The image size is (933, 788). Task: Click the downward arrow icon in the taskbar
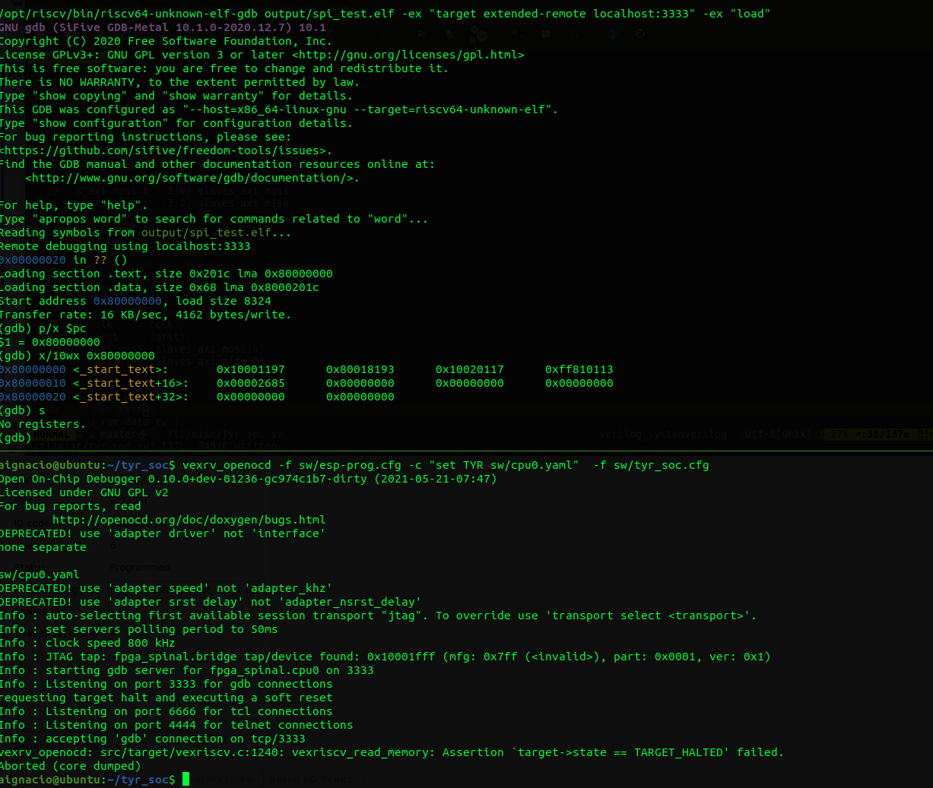tap(574, 34)
